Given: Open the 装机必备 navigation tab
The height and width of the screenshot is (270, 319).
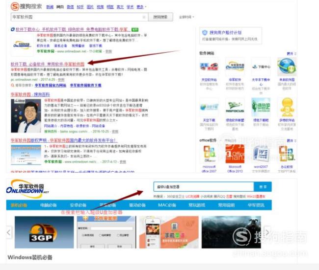Looking at the screenshot, I should pos(19,205).
